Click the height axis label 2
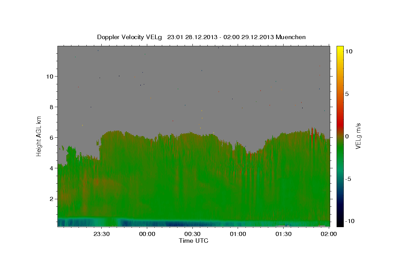 click(52, 199)
